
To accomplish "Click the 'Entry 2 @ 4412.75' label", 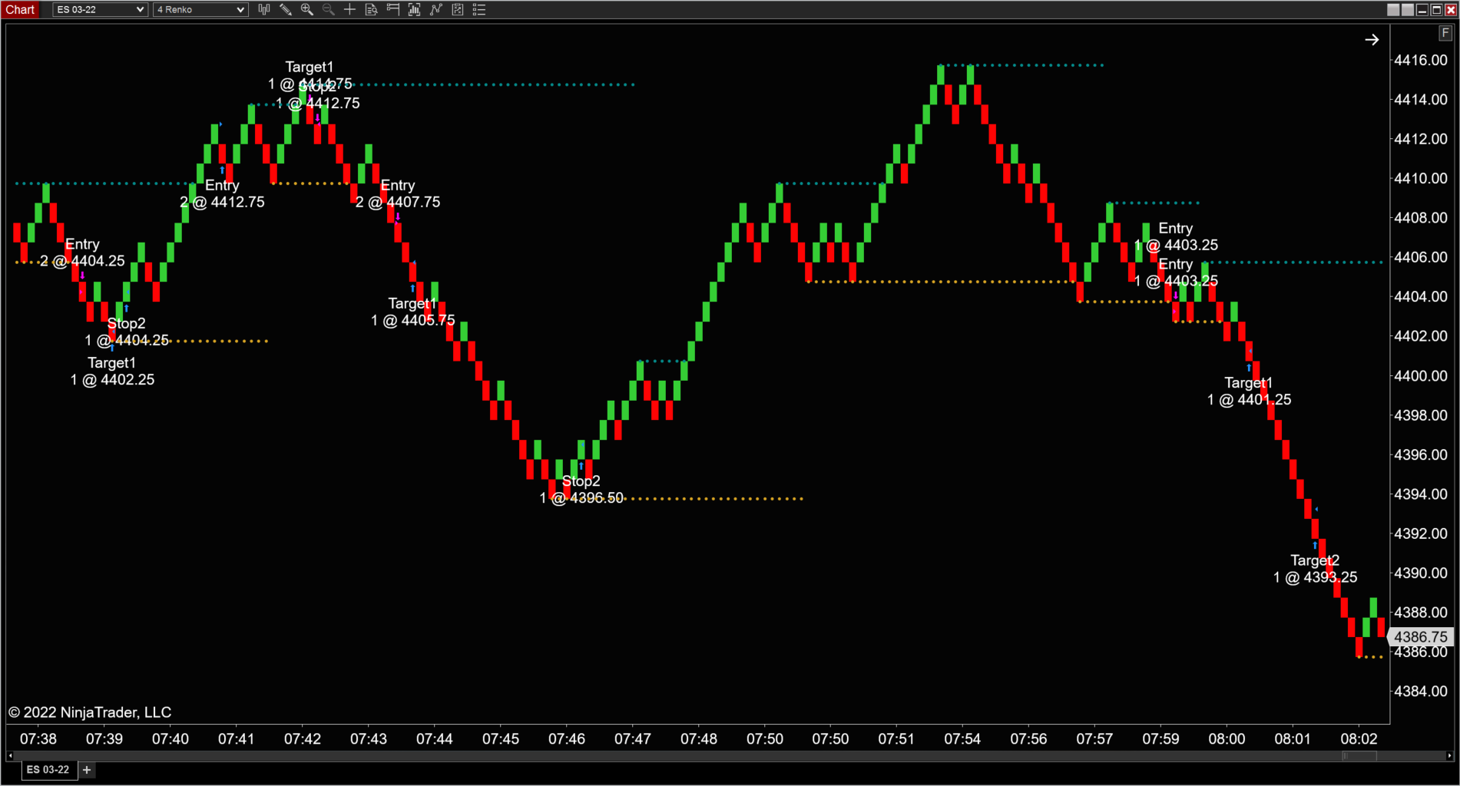I will [x=222, y=193].
